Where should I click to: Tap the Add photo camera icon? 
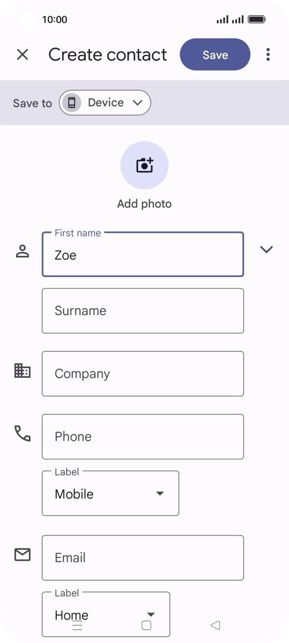[x=144, y=165]
